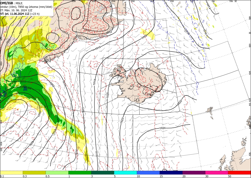Click legend value "30"
251x178 pixels.
pyautogui.click(x=207, y=176)
